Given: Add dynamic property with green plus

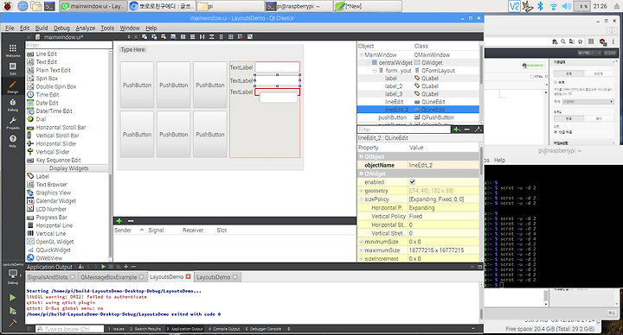Looking at the screenshot, I should tap(457, 130).
